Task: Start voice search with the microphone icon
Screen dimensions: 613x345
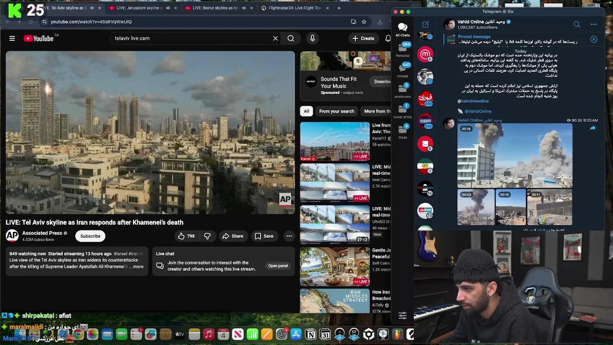Action: (312, 38)
